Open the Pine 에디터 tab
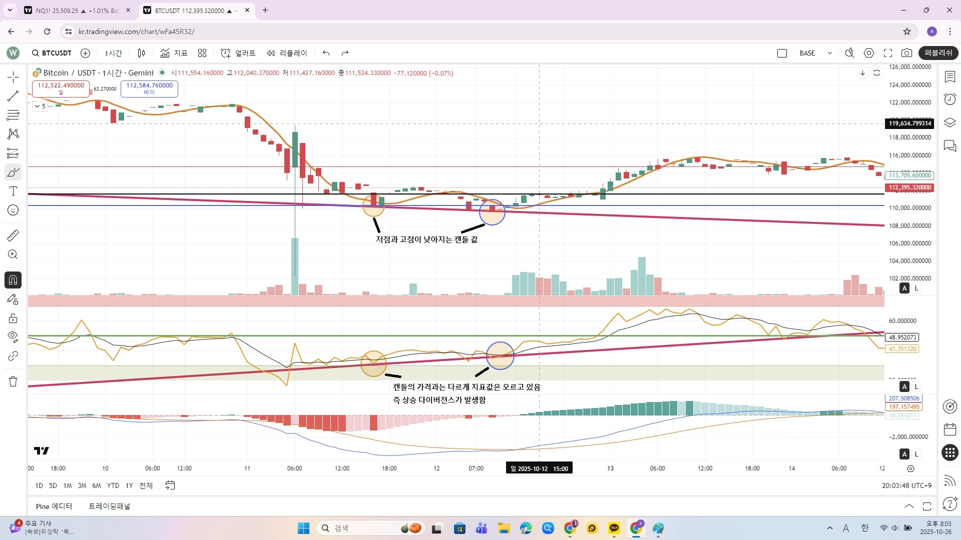The image size is (961, 540). (x=54, y=506)
